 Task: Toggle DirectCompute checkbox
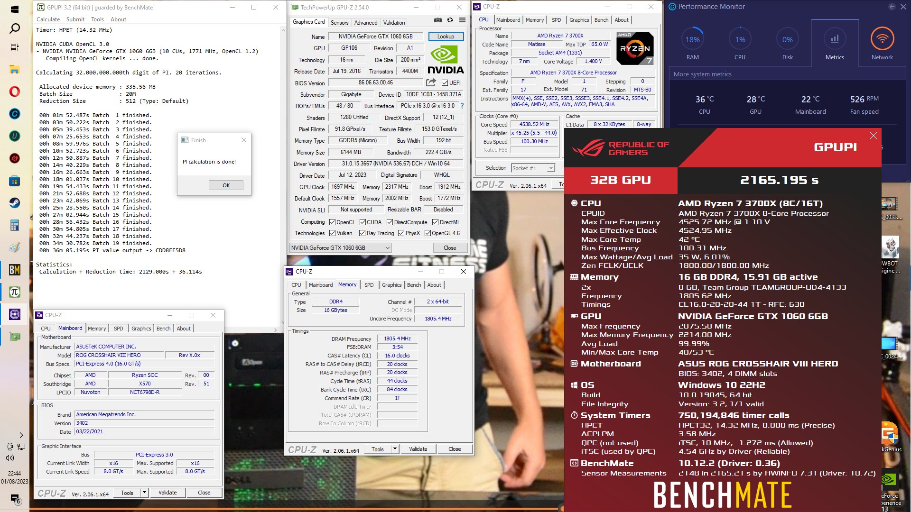tap(390, 222)
